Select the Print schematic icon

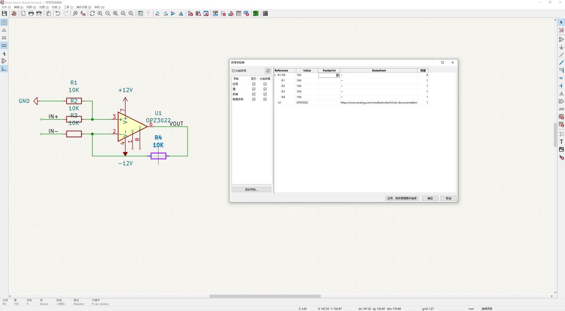pos(31,14)
